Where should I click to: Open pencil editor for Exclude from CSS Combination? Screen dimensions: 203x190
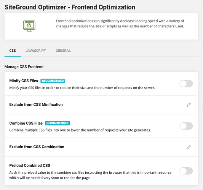point(189,147)
